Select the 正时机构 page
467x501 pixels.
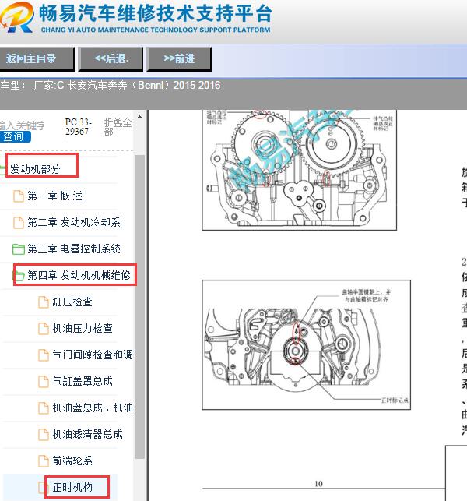72,487
